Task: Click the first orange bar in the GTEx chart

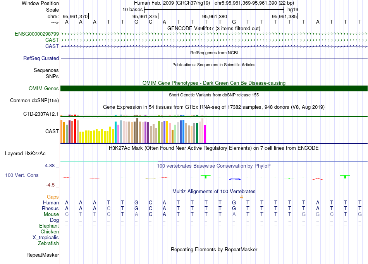Action: 62,132
